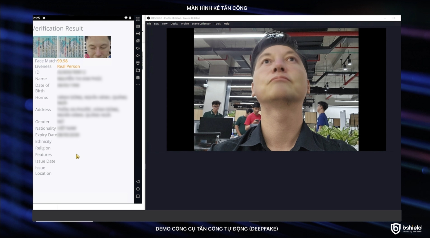Open the location pin icon
Screen dimensions: 430x238
[138, 63]
